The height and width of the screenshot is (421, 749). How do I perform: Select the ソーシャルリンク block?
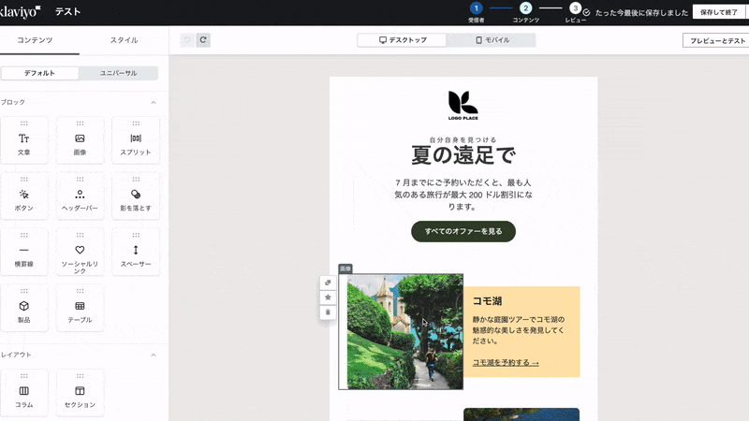(x=80, y=252)
